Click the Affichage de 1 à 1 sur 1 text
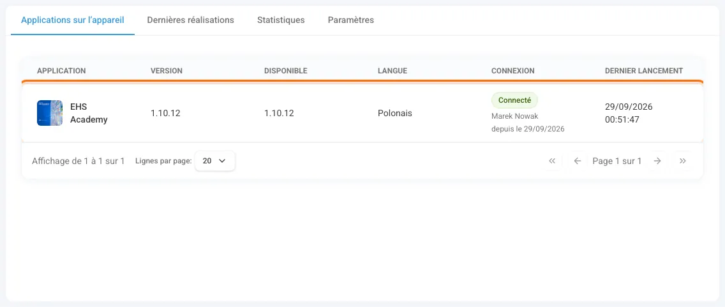Screen dimensions: 725x307 [x=78, y=161]
